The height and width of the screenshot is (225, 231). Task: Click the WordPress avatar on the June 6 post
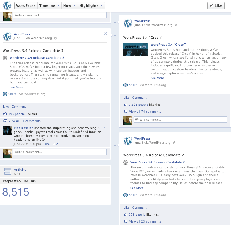pyautogui.click(x=128, y=141)
